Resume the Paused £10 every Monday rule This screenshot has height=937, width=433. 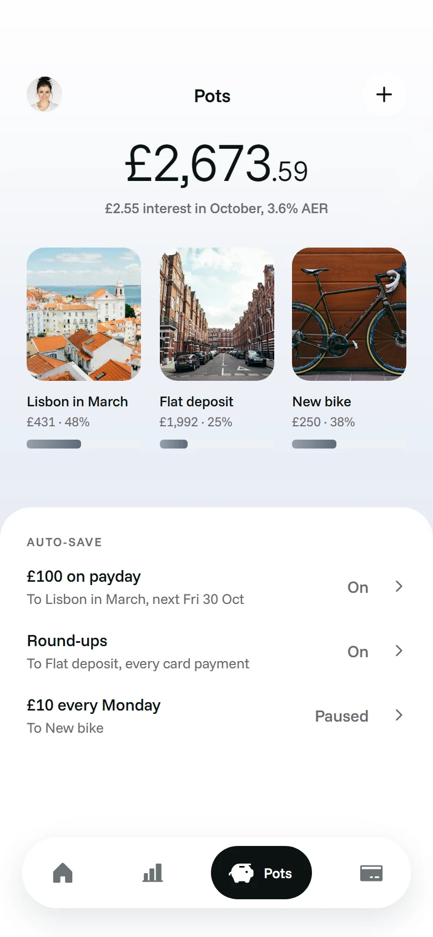pyautogui.click(x=341, y=716)
